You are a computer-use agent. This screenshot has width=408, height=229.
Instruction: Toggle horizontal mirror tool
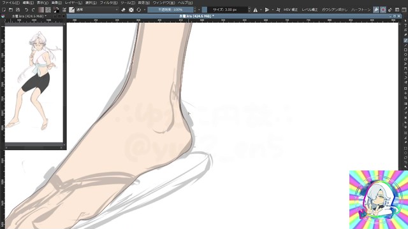[x=255, y=10]
